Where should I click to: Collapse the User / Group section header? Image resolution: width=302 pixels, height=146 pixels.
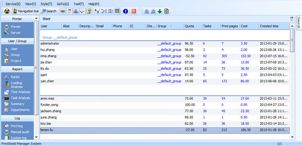[x=17, y=41]
